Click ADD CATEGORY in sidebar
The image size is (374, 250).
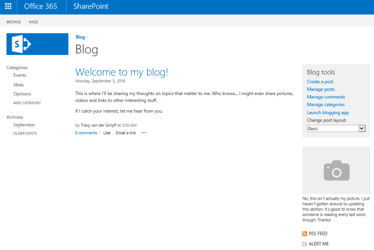(x=27, y=103)
